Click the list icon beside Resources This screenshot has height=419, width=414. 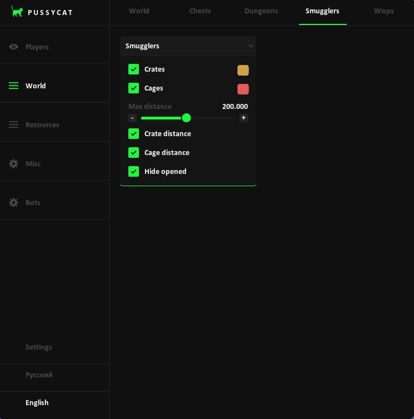coord(14,124)
